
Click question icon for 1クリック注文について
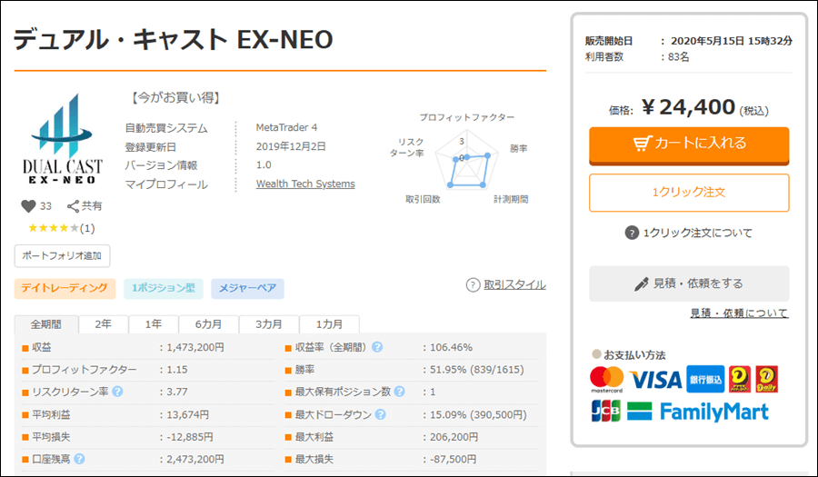pyautogui.click(x=633, y=233)
